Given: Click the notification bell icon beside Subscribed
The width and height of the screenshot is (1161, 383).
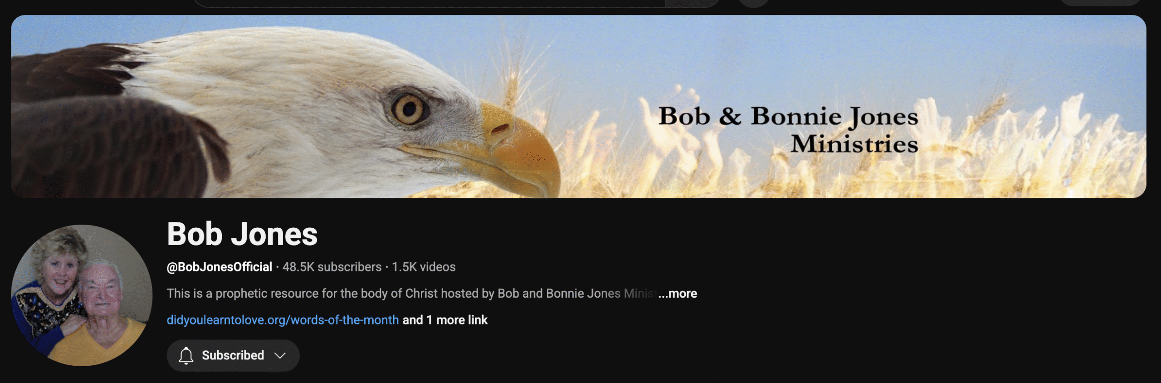Looking at the screenshot, I should coord(186,355).
